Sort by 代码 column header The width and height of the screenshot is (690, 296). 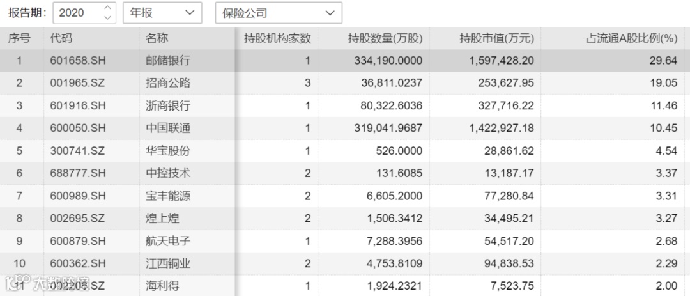point(61,38)
